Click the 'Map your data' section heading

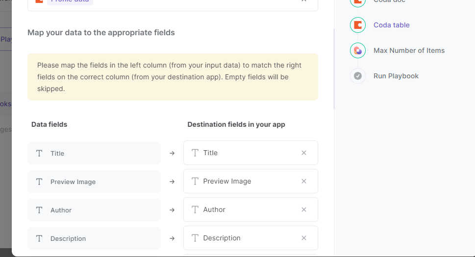(x=101, y=33)
